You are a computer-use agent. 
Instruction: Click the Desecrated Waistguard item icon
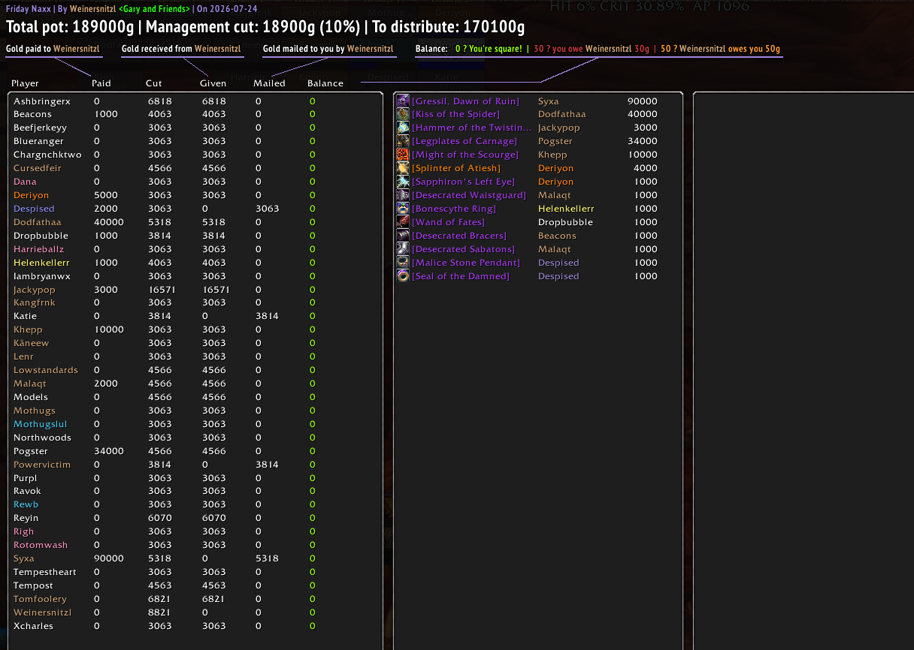pos(403,195)
